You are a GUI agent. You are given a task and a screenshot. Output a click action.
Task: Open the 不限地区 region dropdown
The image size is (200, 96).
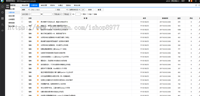pyautogui.click(x=67, y=14)
